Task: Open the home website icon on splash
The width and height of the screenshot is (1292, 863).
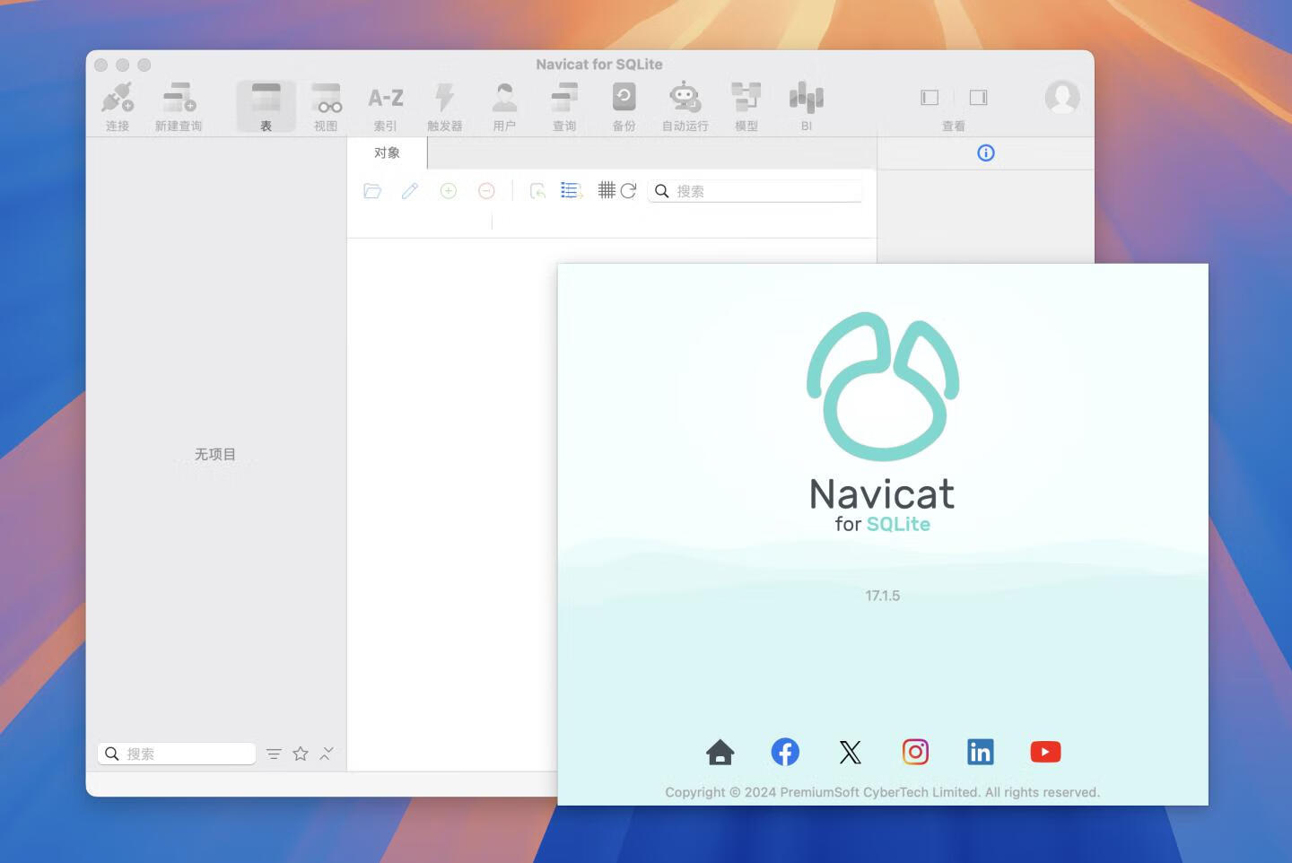Action: pyautogui.click(x=720, y=752)
